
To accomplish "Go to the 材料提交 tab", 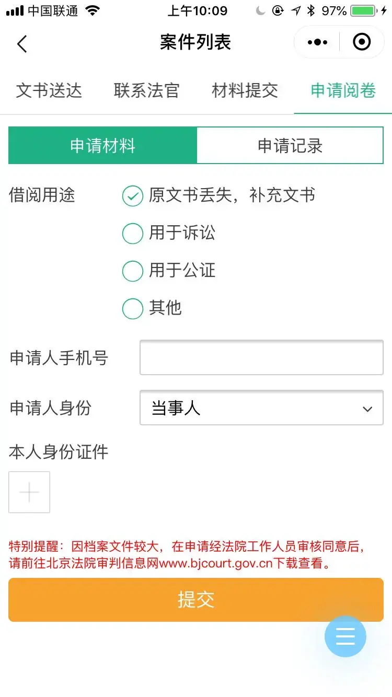I will [x=245, y=90].
